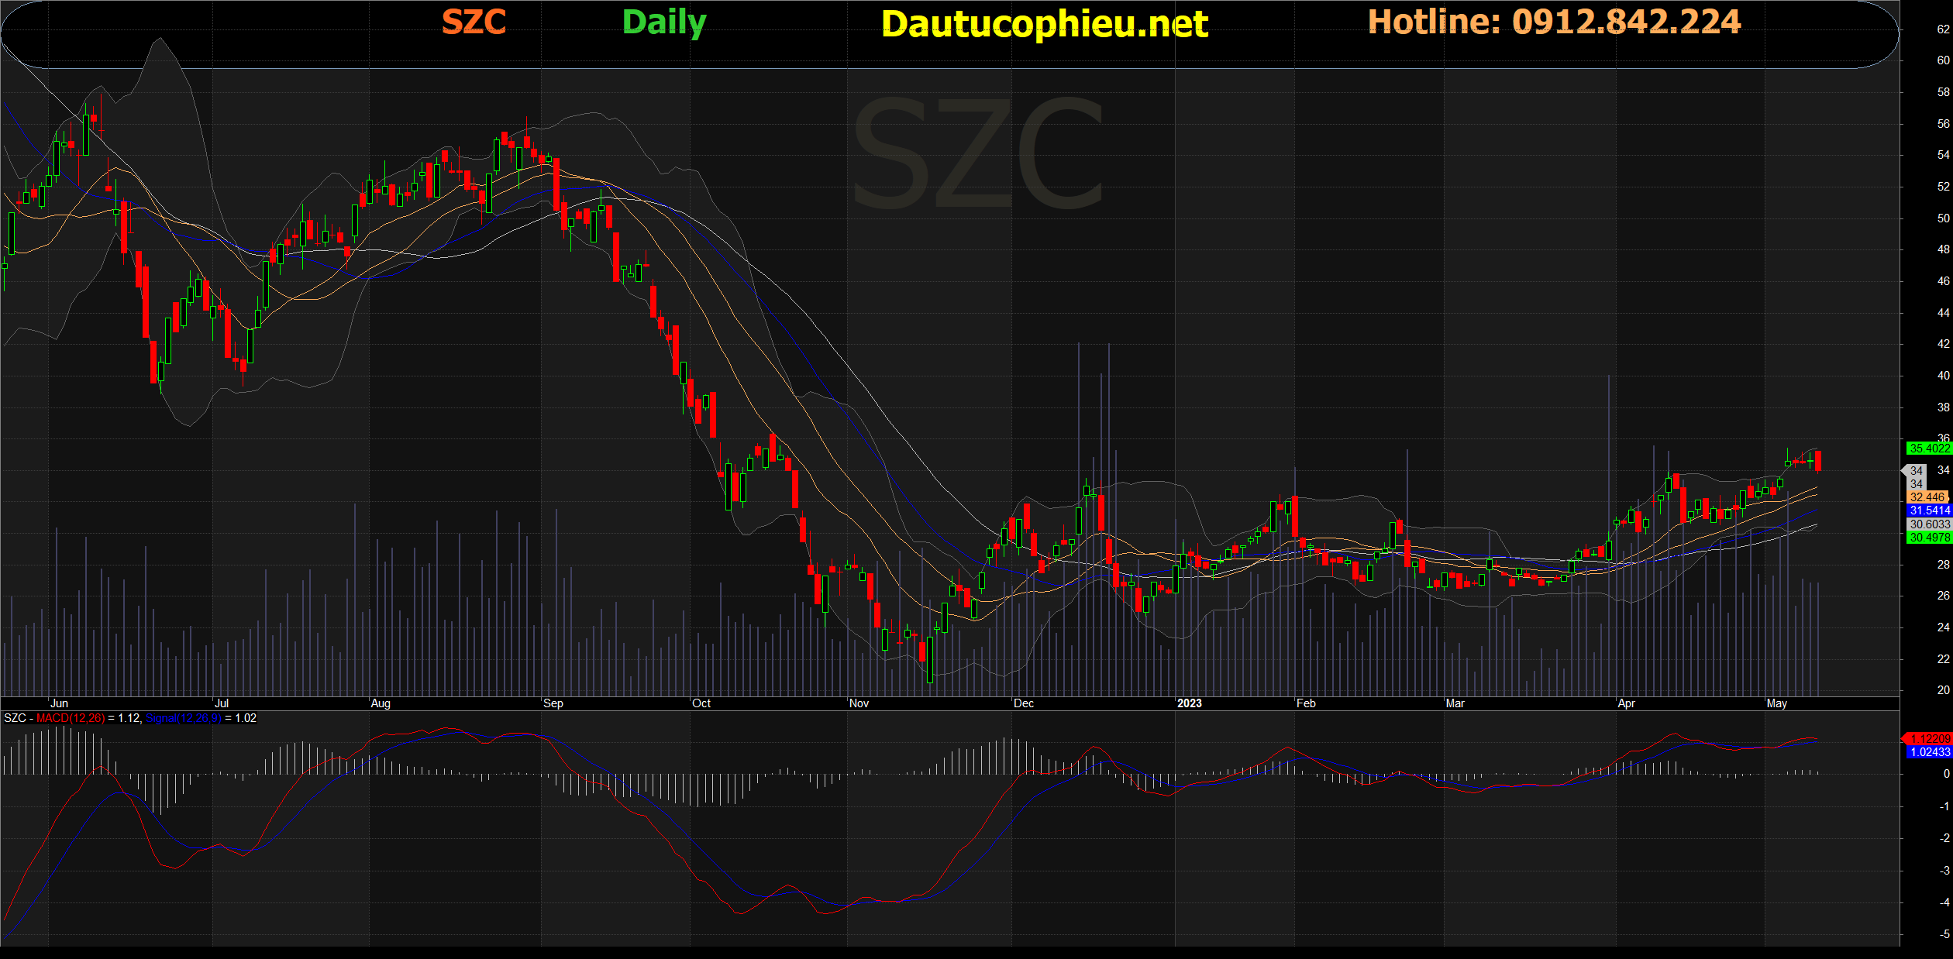Click the red 1.12209 MACD value tag

pyautogui.click(x=1928, y=739)
